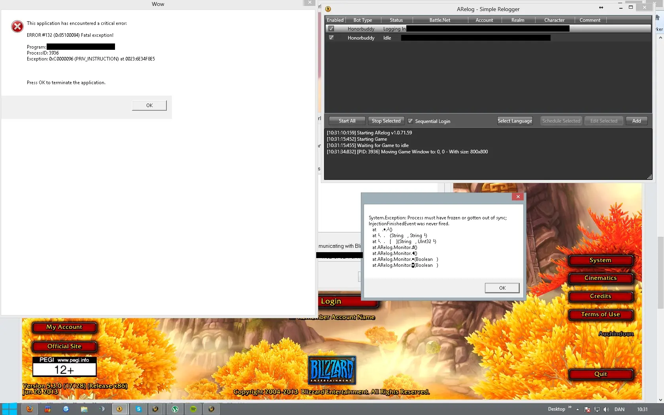The height and width of the screenshot is (415, 664).
Task: Open the second taskbar pinned app icon
Action: tap(47, 409)
